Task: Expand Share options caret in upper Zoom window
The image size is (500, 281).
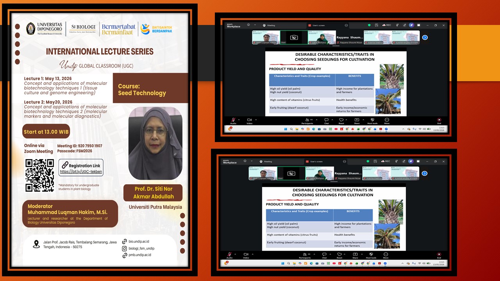Action: point(363,119)
